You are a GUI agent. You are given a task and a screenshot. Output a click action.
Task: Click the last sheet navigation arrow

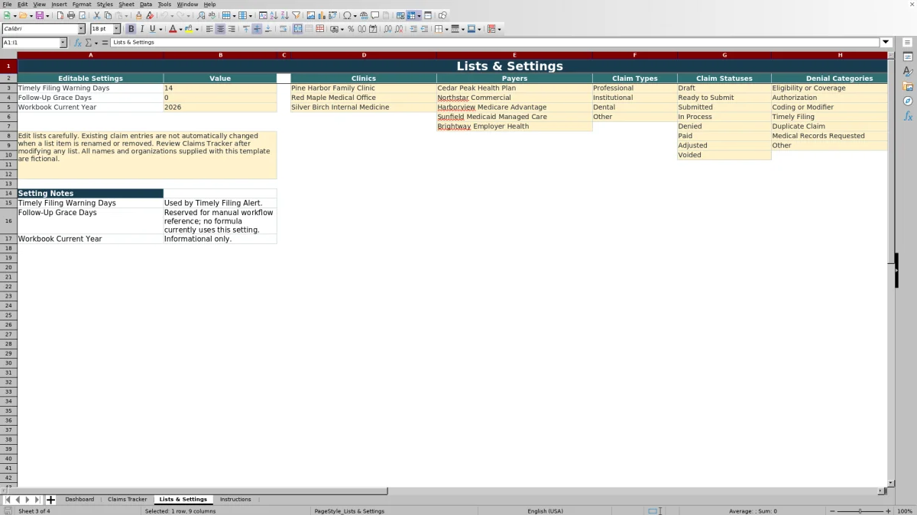point(37,500)
